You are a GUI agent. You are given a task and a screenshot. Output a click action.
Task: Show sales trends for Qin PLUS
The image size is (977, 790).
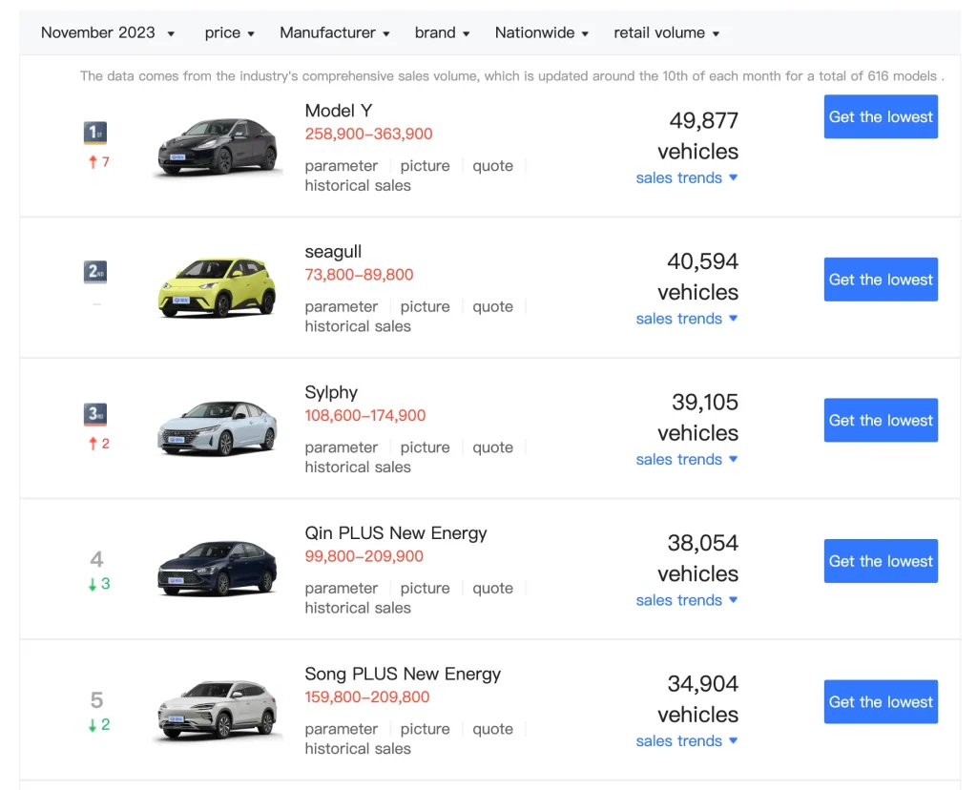click(x=686, y=600)
